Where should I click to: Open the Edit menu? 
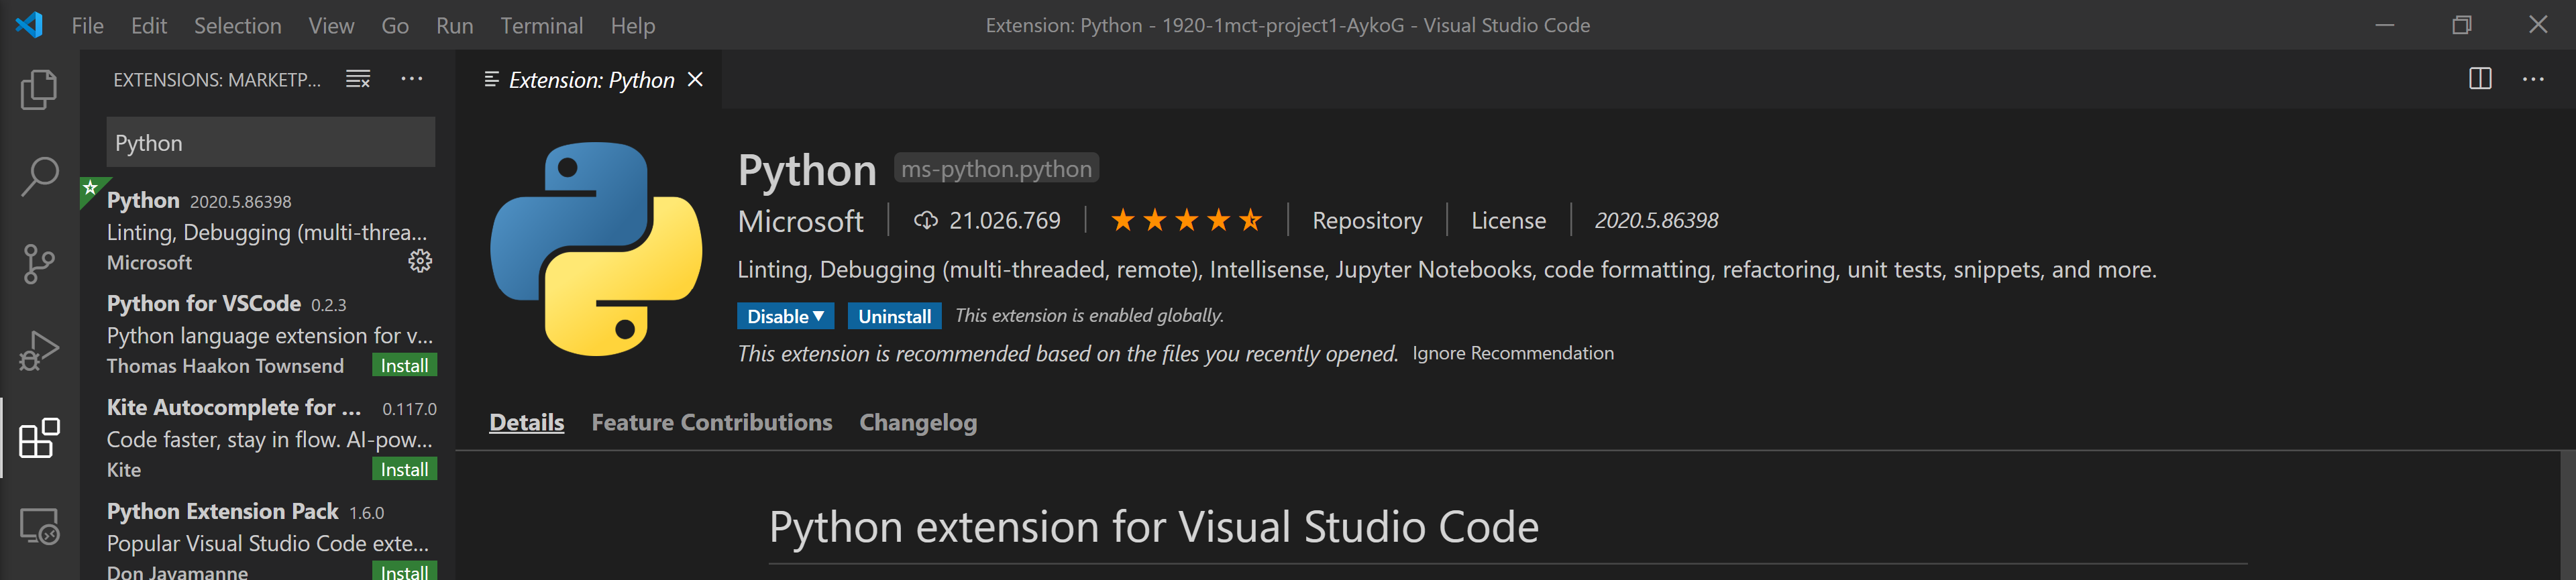click(149, 25)
